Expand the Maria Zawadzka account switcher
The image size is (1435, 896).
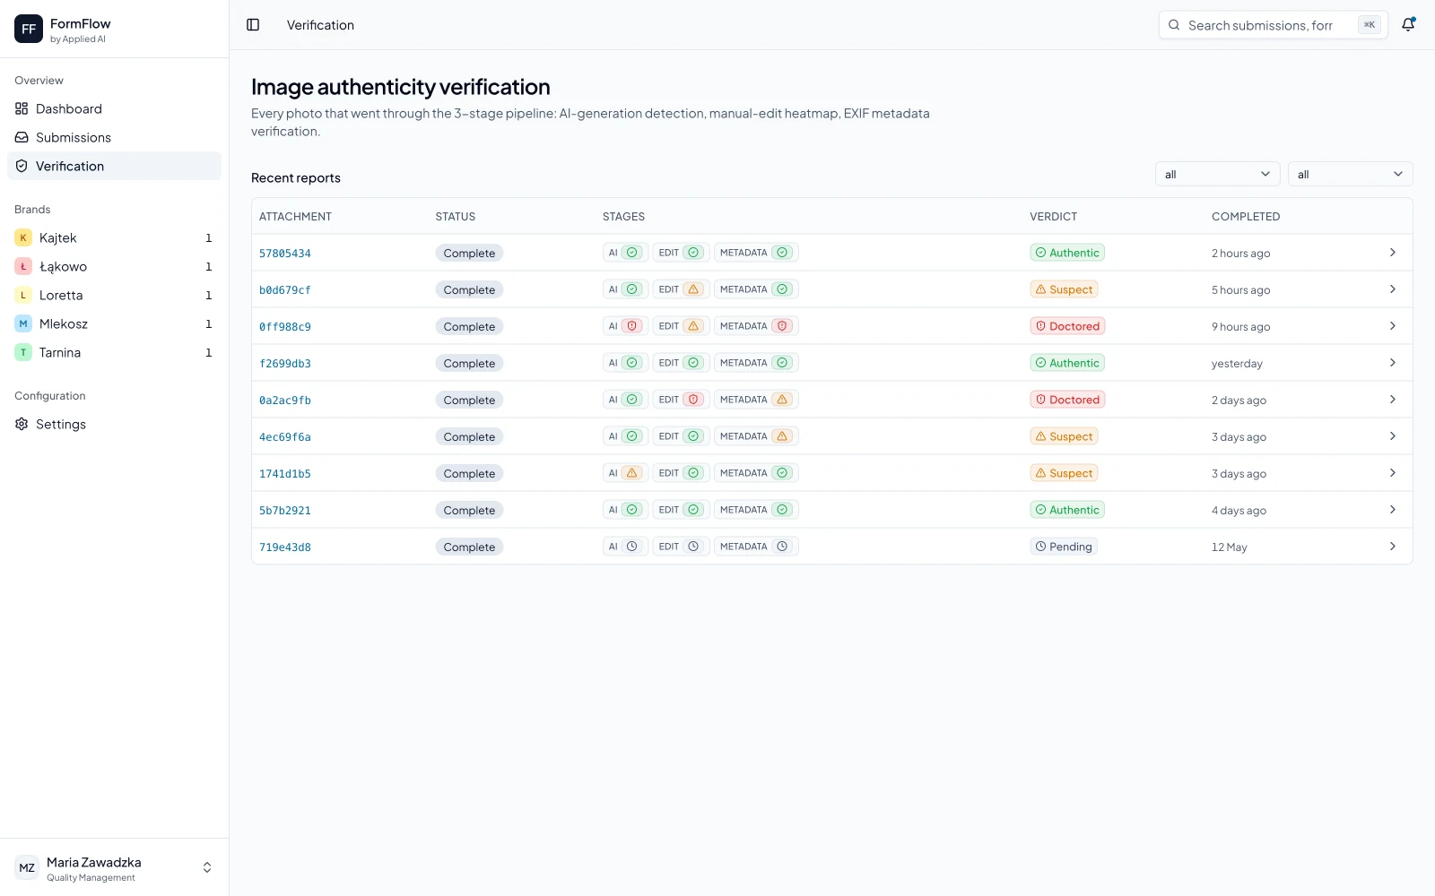[207, 867]
